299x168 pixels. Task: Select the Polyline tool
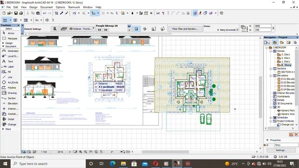[x=9, y=88]
